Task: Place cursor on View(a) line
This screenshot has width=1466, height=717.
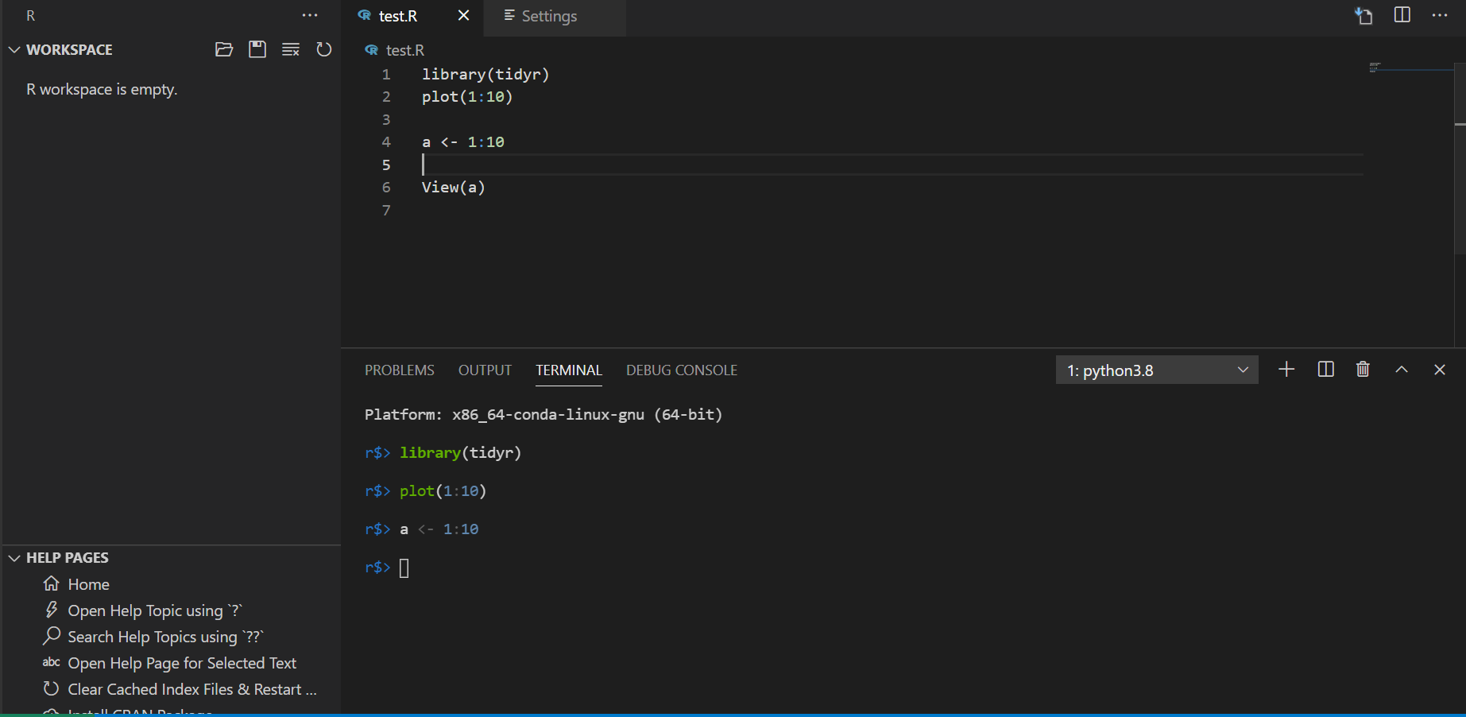Action: 454,187
